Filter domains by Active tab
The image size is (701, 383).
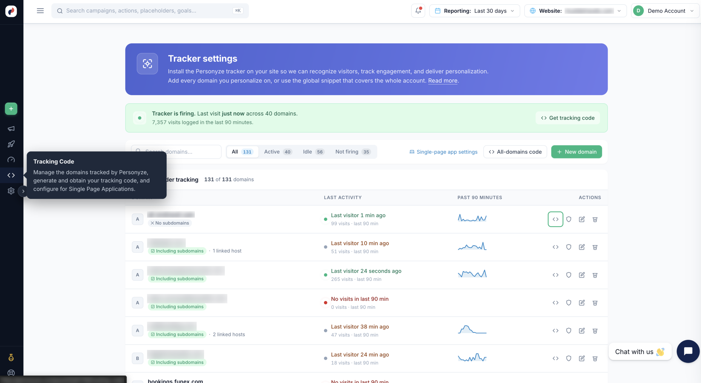(x=278, y=152)
